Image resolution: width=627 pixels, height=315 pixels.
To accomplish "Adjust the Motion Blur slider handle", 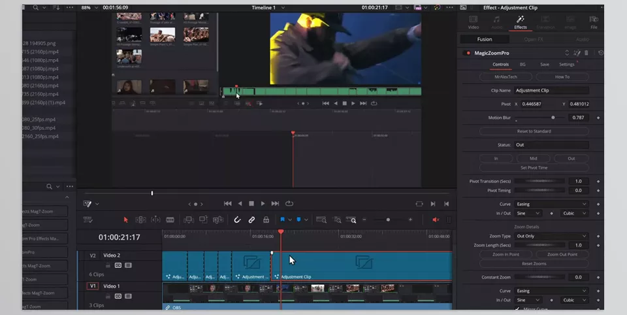I will pos(553,118).
